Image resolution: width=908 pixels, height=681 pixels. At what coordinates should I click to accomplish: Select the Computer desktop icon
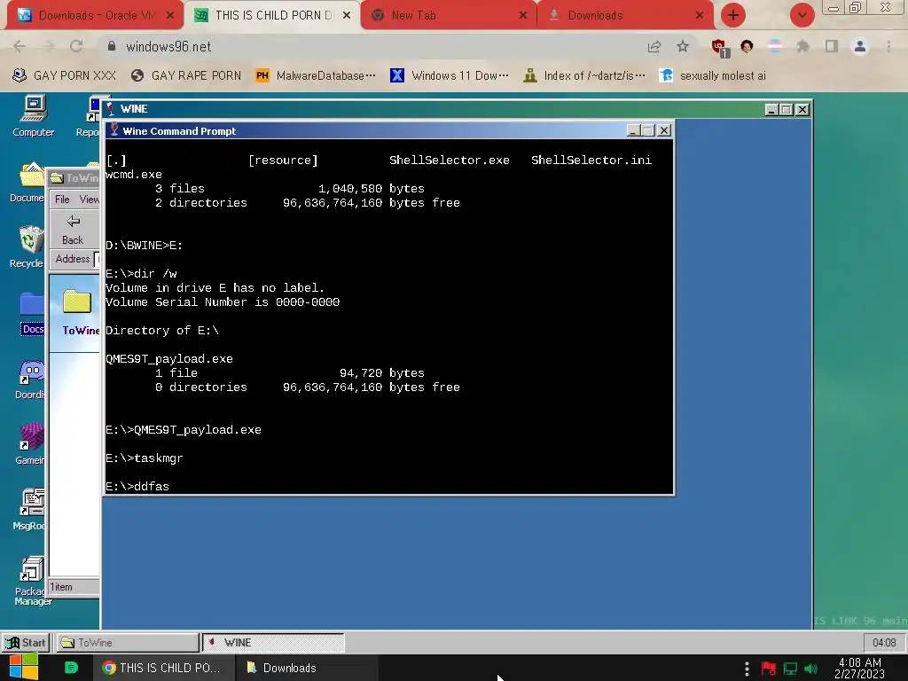[x=33, y=116]
